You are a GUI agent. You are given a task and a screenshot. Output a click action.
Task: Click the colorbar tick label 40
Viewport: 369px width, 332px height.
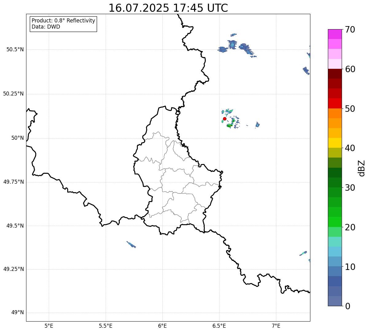[350, 148]
